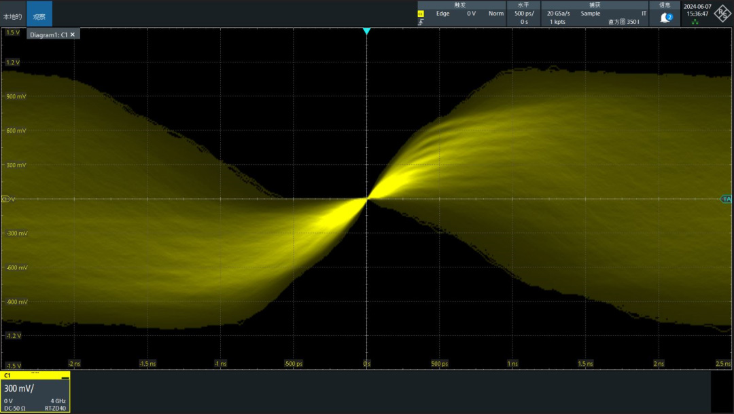
Task: Click the 0 s time axis label
Action: pyautogui.click(x=366, y=364)
